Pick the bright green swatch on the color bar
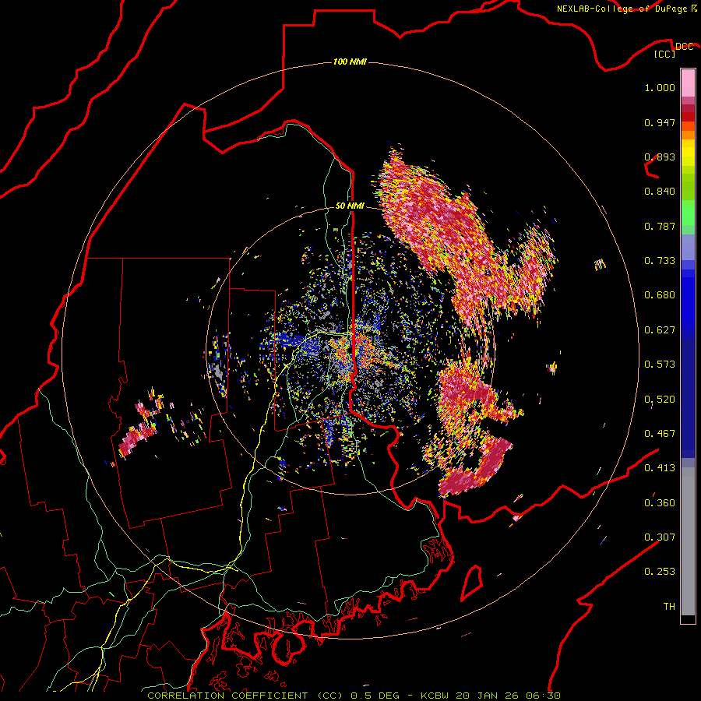The height and width of the screenshot is (701, 701). click(688, 213)
